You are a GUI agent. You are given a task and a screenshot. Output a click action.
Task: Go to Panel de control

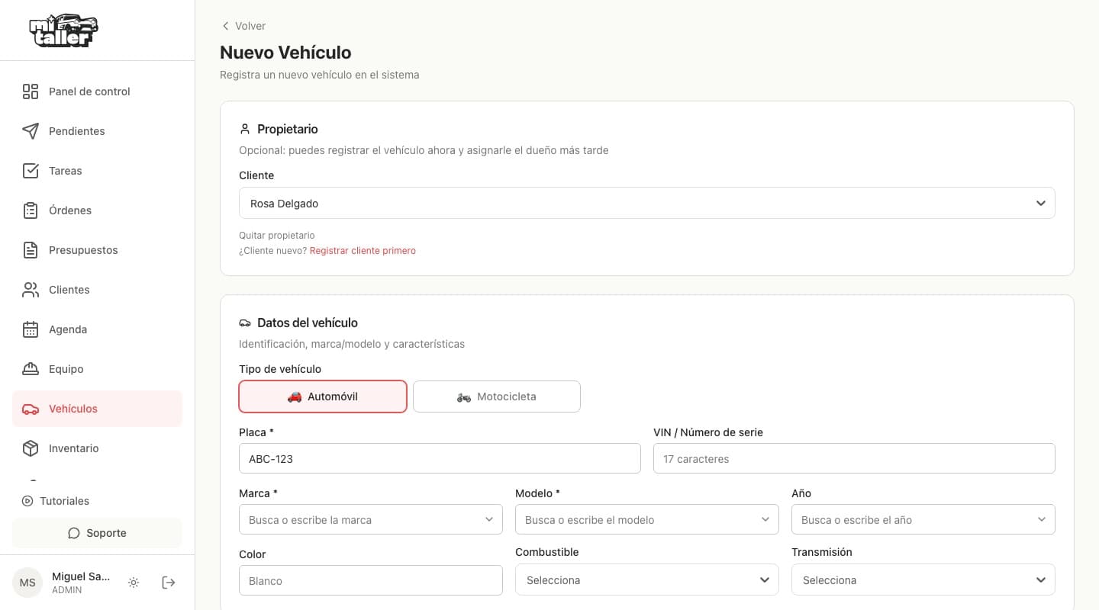point(98,91)
